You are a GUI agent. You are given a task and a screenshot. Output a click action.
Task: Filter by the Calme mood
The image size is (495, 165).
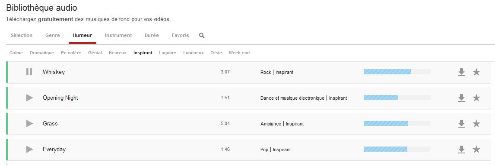tap(16, 53)
